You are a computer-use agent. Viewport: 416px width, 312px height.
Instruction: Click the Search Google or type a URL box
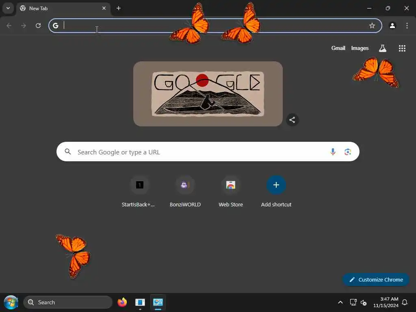(208, 152)
